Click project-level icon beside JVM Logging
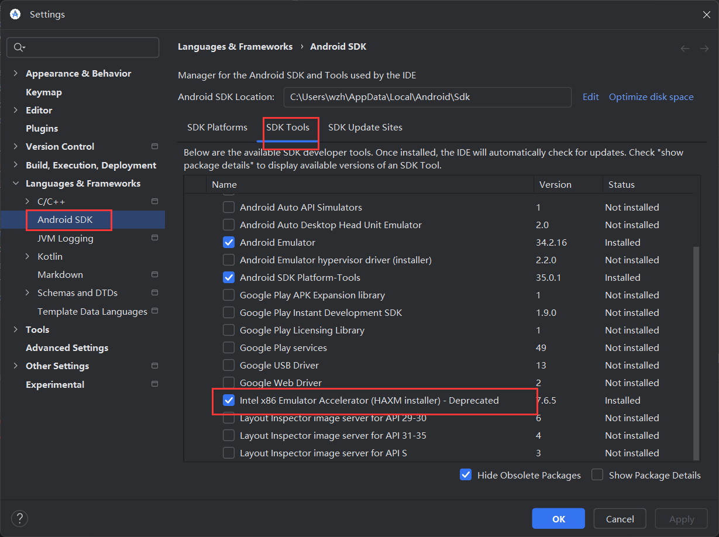This screenshot has height=537, width=719. tap(154, 238)
